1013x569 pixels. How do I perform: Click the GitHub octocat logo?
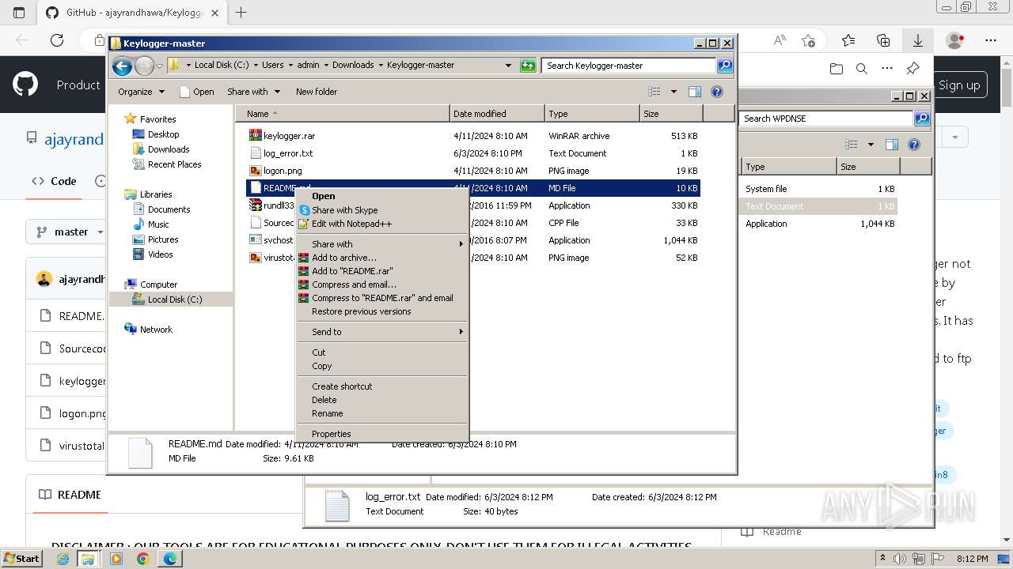click(x=25, y=85)
